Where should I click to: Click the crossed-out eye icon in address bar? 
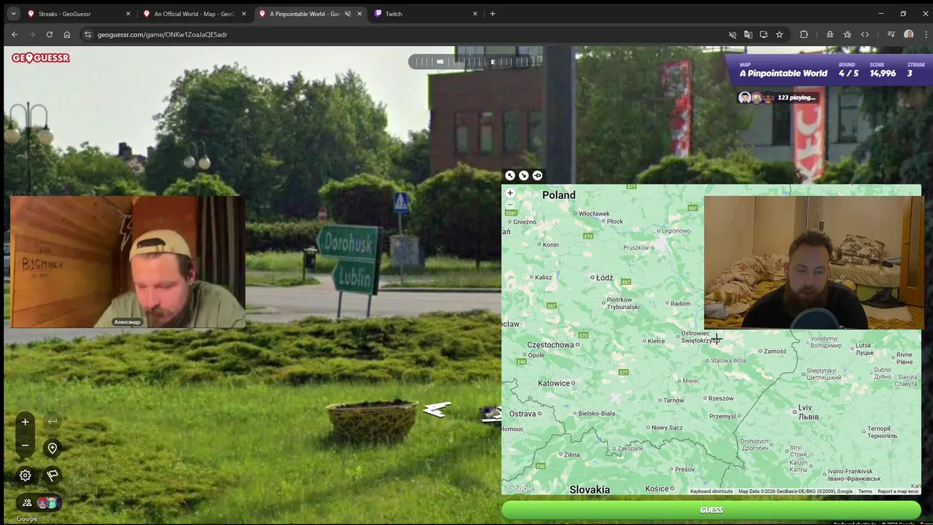(733, 34)
